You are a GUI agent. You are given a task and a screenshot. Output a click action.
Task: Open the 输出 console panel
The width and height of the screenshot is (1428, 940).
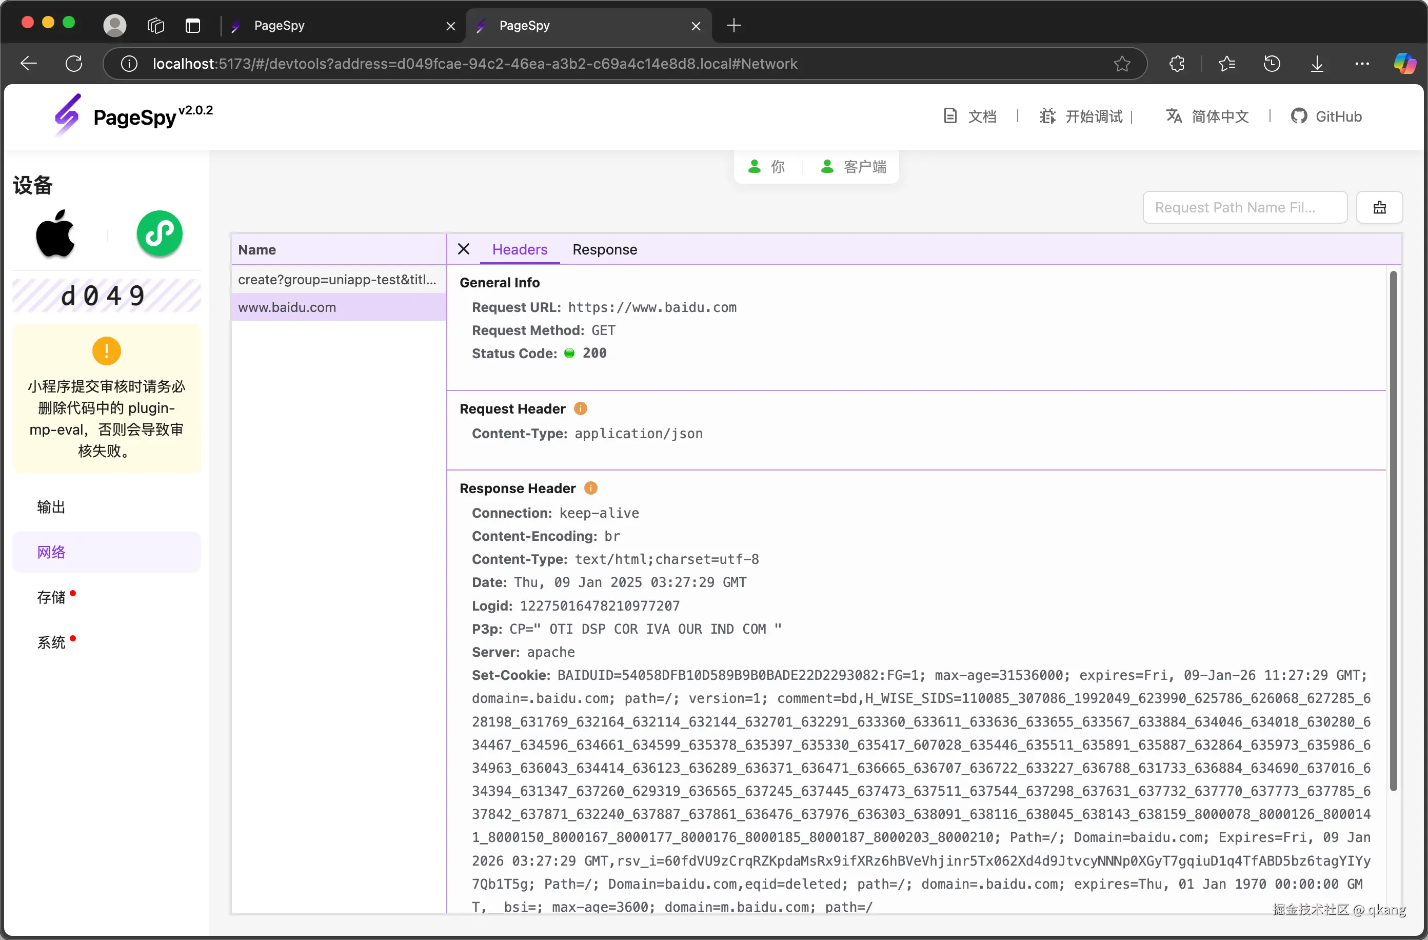pos(52,506)
